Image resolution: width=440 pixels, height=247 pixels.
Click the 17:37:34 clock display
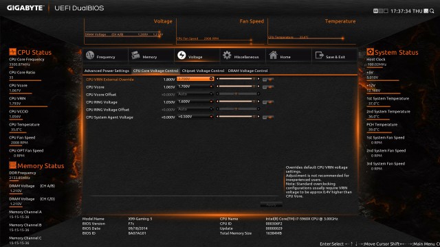click(x=400, y=11)
